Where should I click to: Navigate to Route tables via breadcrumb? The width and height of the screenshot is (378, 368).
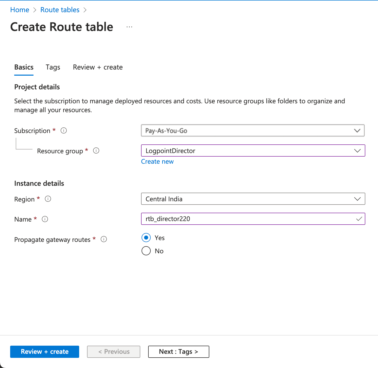(x=60, y=10)
